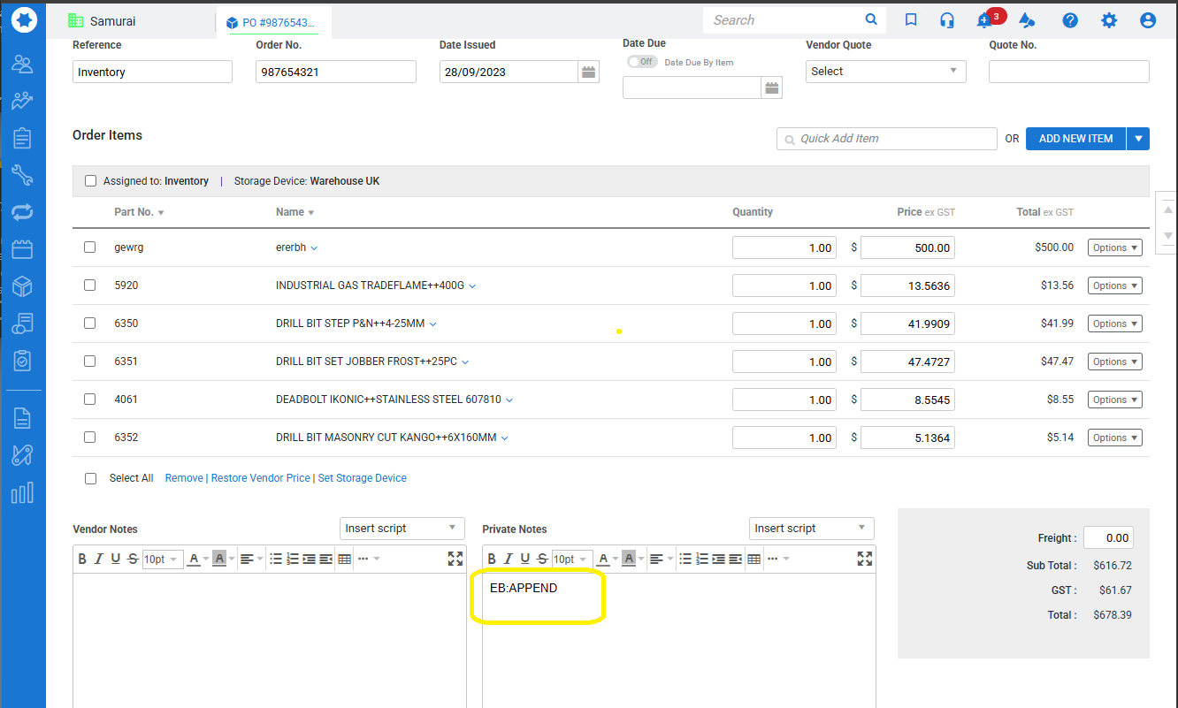Open the bar chart reports icon in sidebar
The height and width of the screenshot is (708, 1178).
(x=22, y=492)
